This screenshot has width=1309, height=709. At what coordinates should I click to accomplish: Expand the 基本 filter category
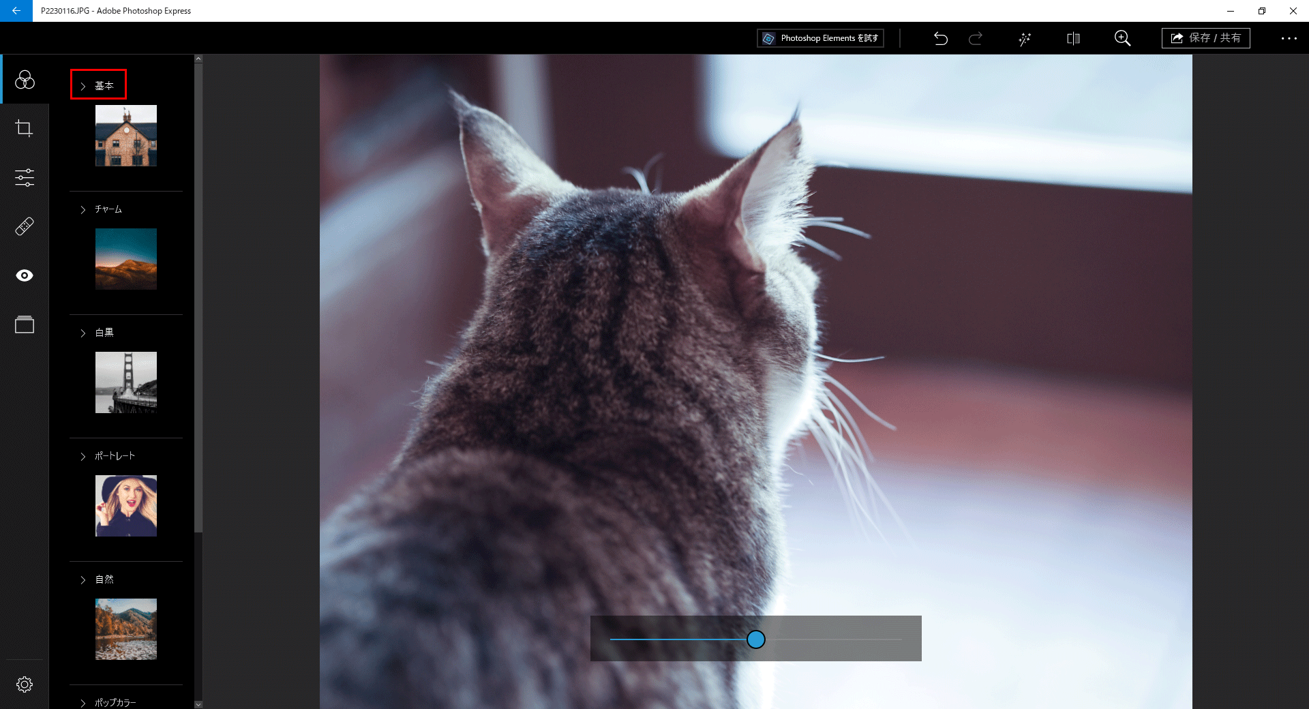tap(99, 85)
